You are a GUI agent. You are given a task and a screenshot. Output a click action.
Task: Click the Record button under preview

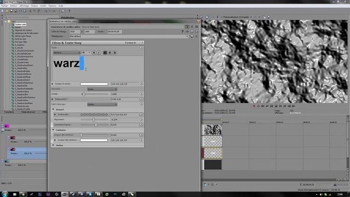tap(254, 106)
